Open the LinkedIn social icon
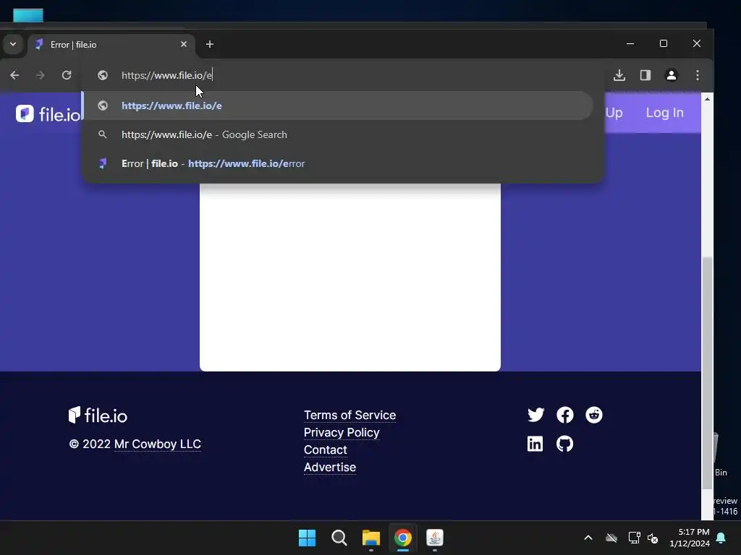 (535, 444)
